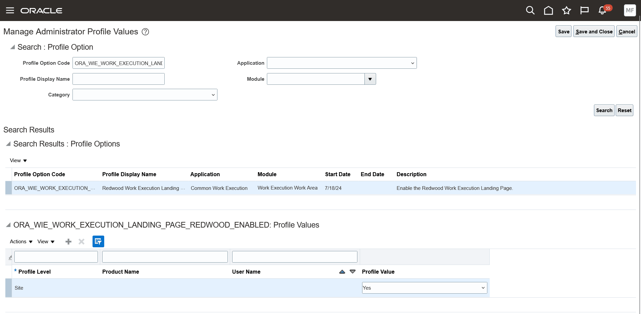Click the End Date column header
The image size is (641, 314).
pyautogui.click(x=372, y=174)
